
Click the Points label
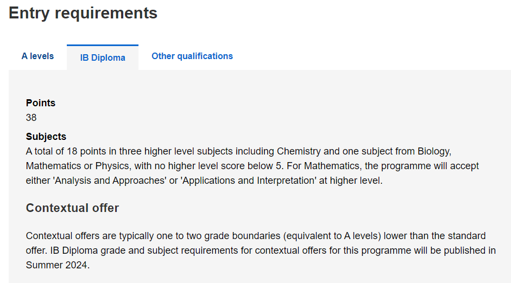[x=41, y=103]
